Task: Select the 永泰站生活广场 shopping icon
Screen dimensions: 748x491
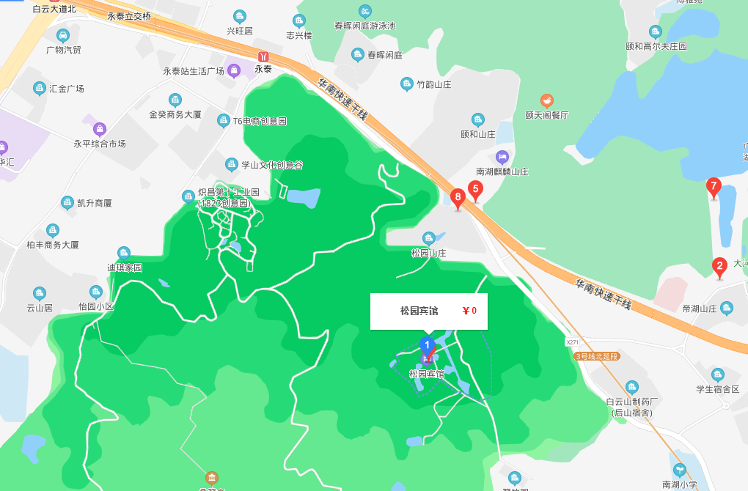Action: [x=234, y=71]
